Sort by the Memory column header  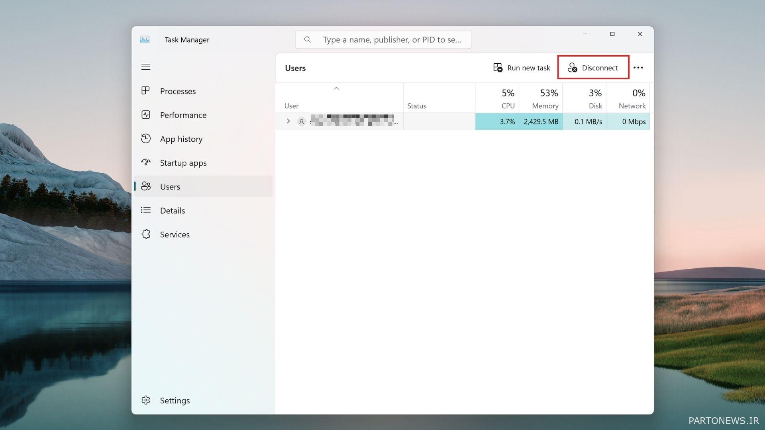541,98
